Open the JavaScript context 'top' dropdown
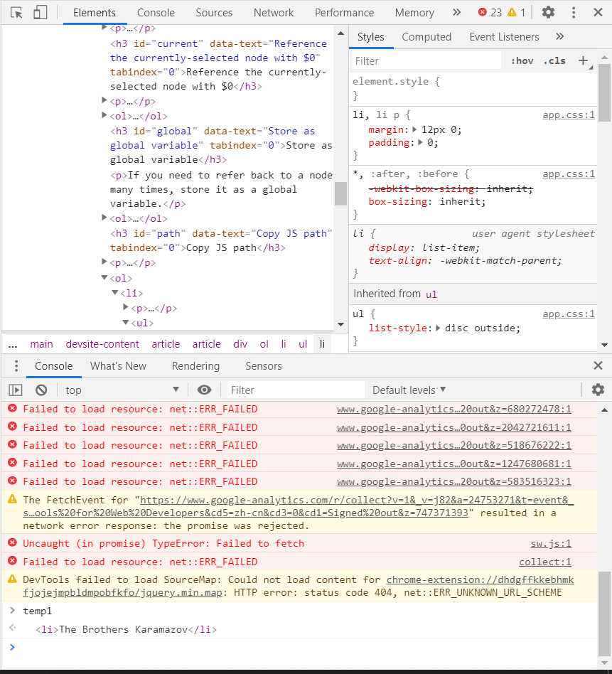The image size is (612, 674). pyautogui.click(x=122, y=390)
